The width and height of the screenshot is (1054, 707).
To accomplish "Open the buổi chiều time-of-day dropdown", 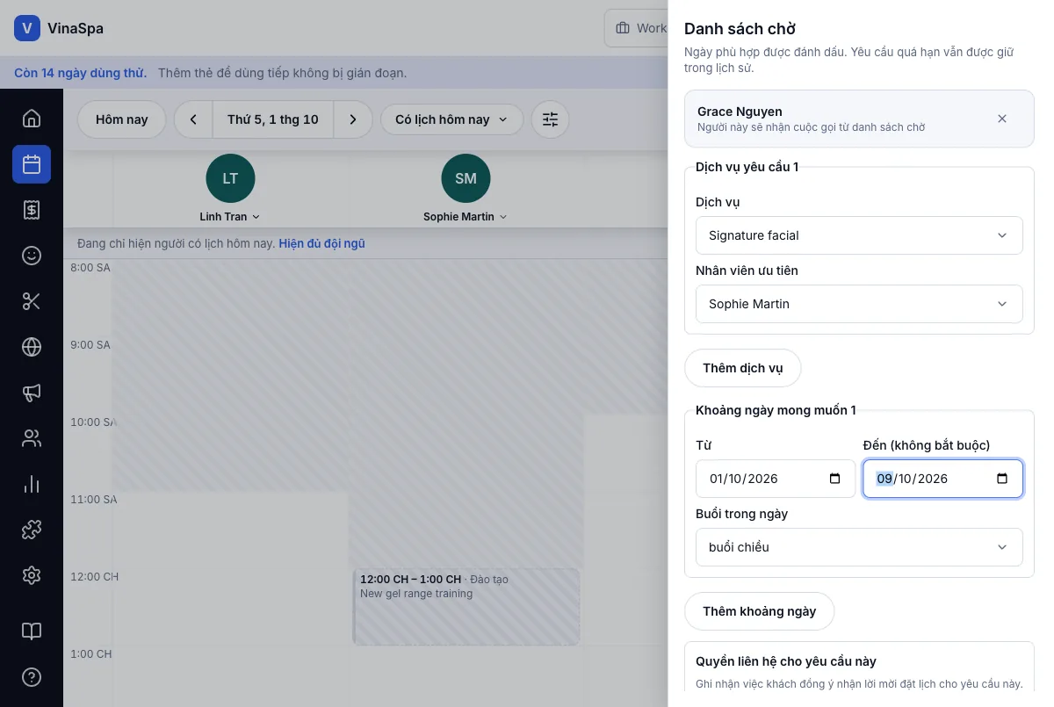I will point(859,547).
